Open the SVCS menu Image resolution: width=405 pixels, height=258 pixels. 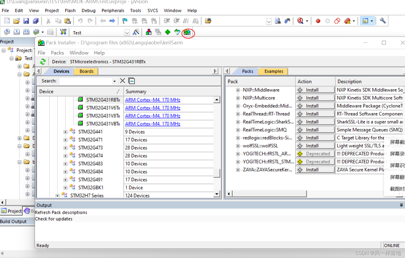[153, 11]
